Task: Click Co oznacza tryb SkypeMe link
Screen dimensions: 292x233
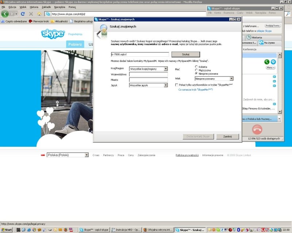Action: coord(196,90)
